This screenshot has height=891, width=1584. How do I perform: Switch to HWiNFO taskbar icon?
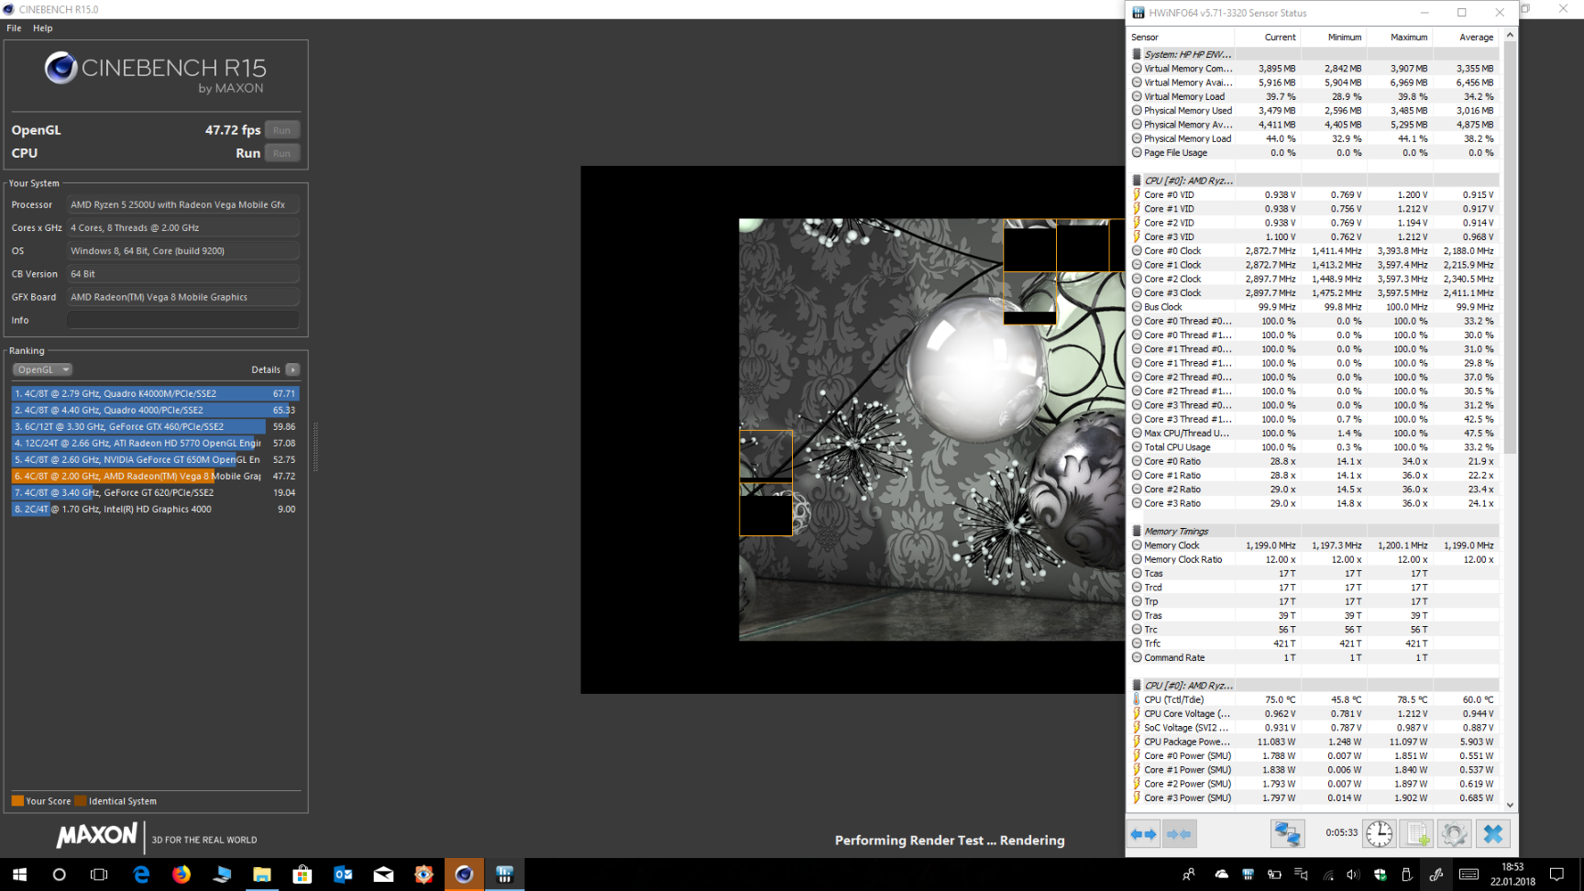pyautogui.click(x=504, y=874)
